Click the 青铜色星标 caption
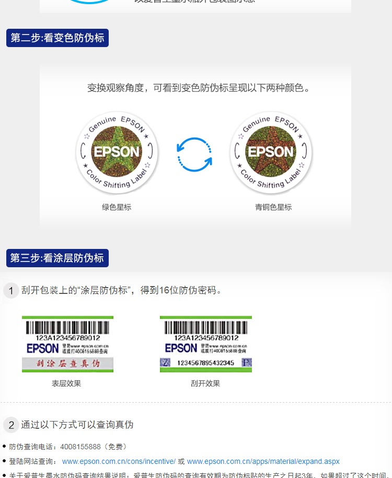392x478 pixels. [x=273, y=207]
